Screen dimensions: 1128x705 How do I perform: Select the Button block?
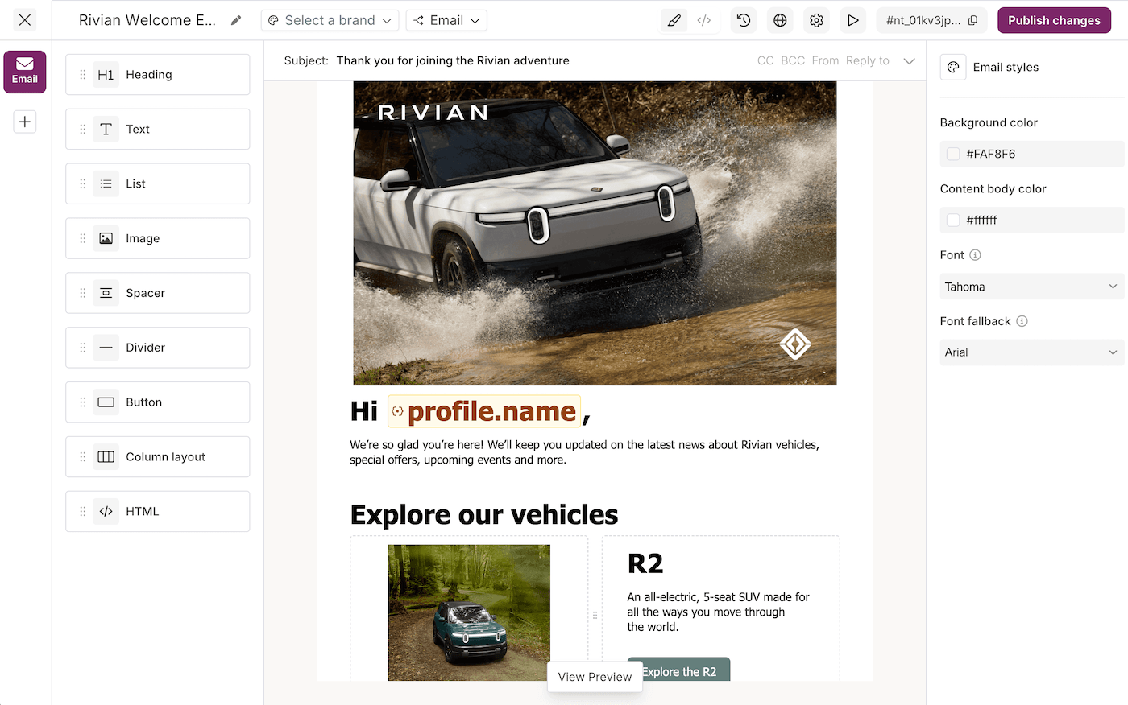[x=158, y=402]
